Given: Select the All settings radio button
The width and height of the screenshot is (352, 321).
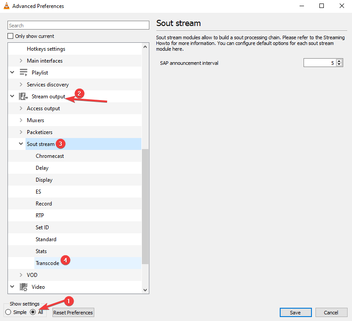Looking at the screenshot, I should coord(33,312).
